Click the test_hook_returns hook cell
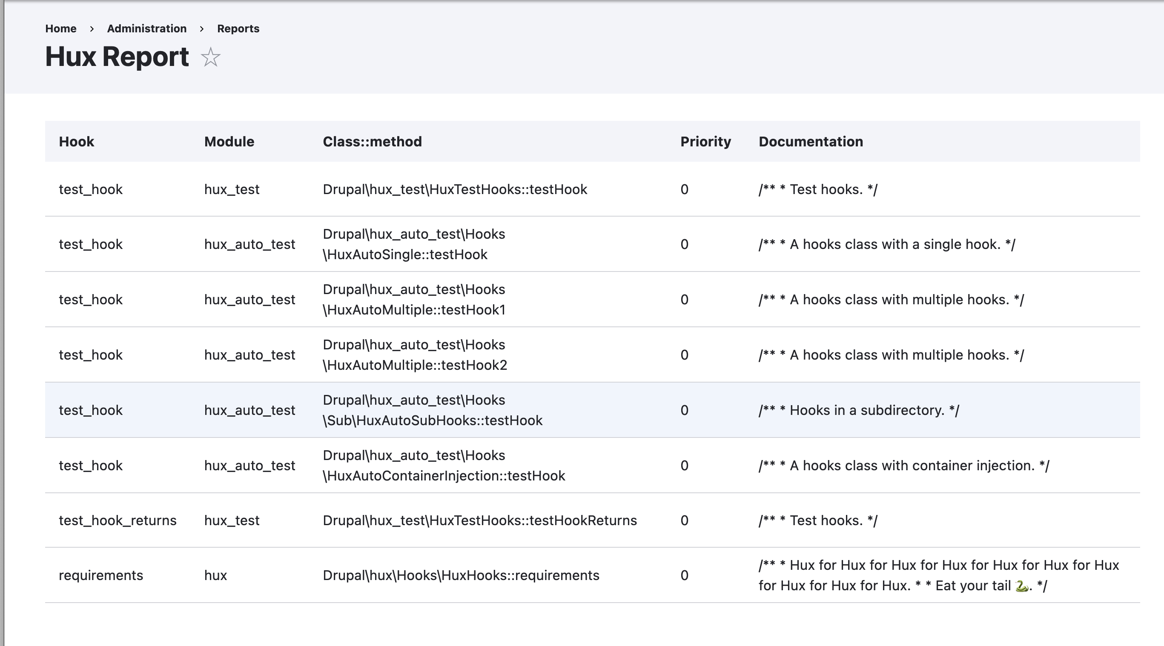1164x646 pixels. (x=118, y=520)
